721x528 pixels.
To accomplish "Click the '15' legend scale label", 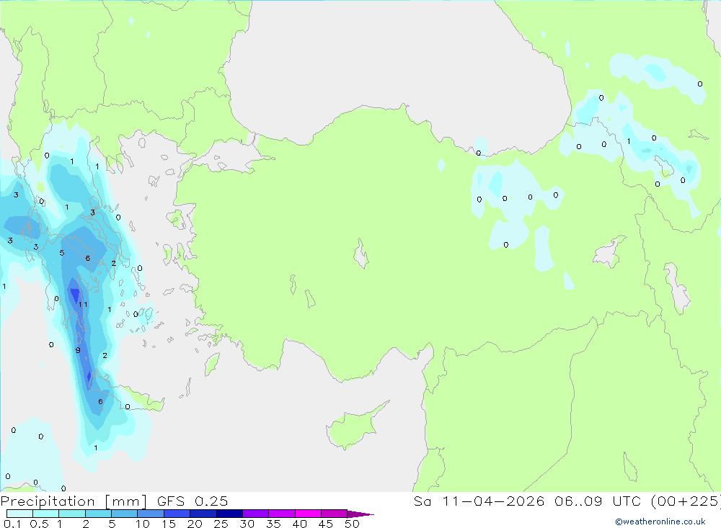I will tap(168, 524).
